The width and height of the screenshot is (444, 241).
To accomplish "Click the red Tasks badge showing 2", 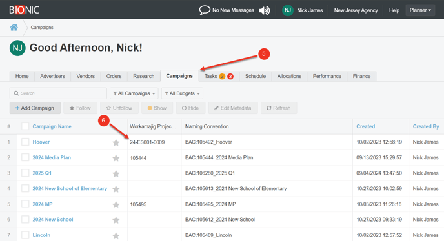I will [230, 77].
